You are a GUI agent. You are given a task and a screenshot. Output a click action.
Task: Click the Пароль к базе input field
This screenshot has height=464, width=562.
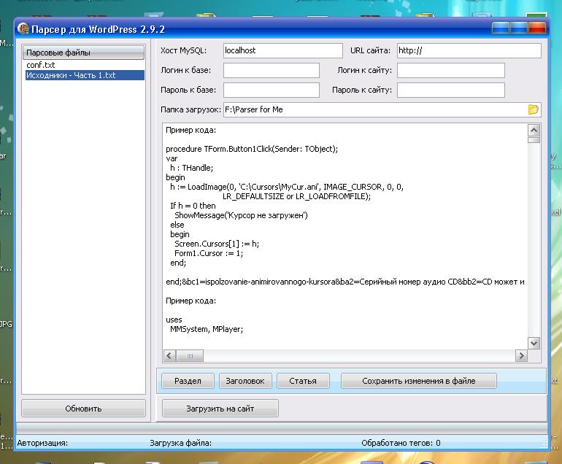point(271,90)
